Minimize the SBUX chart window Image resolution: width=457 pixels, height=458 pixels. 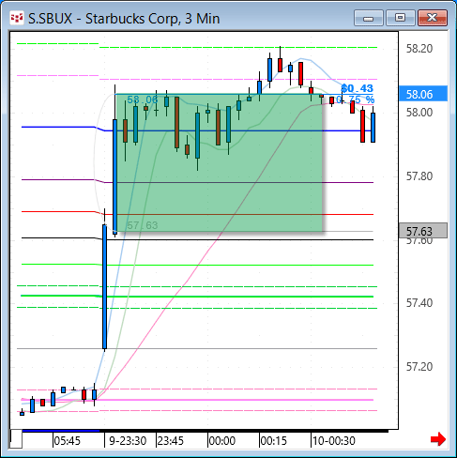pos(369,18)
